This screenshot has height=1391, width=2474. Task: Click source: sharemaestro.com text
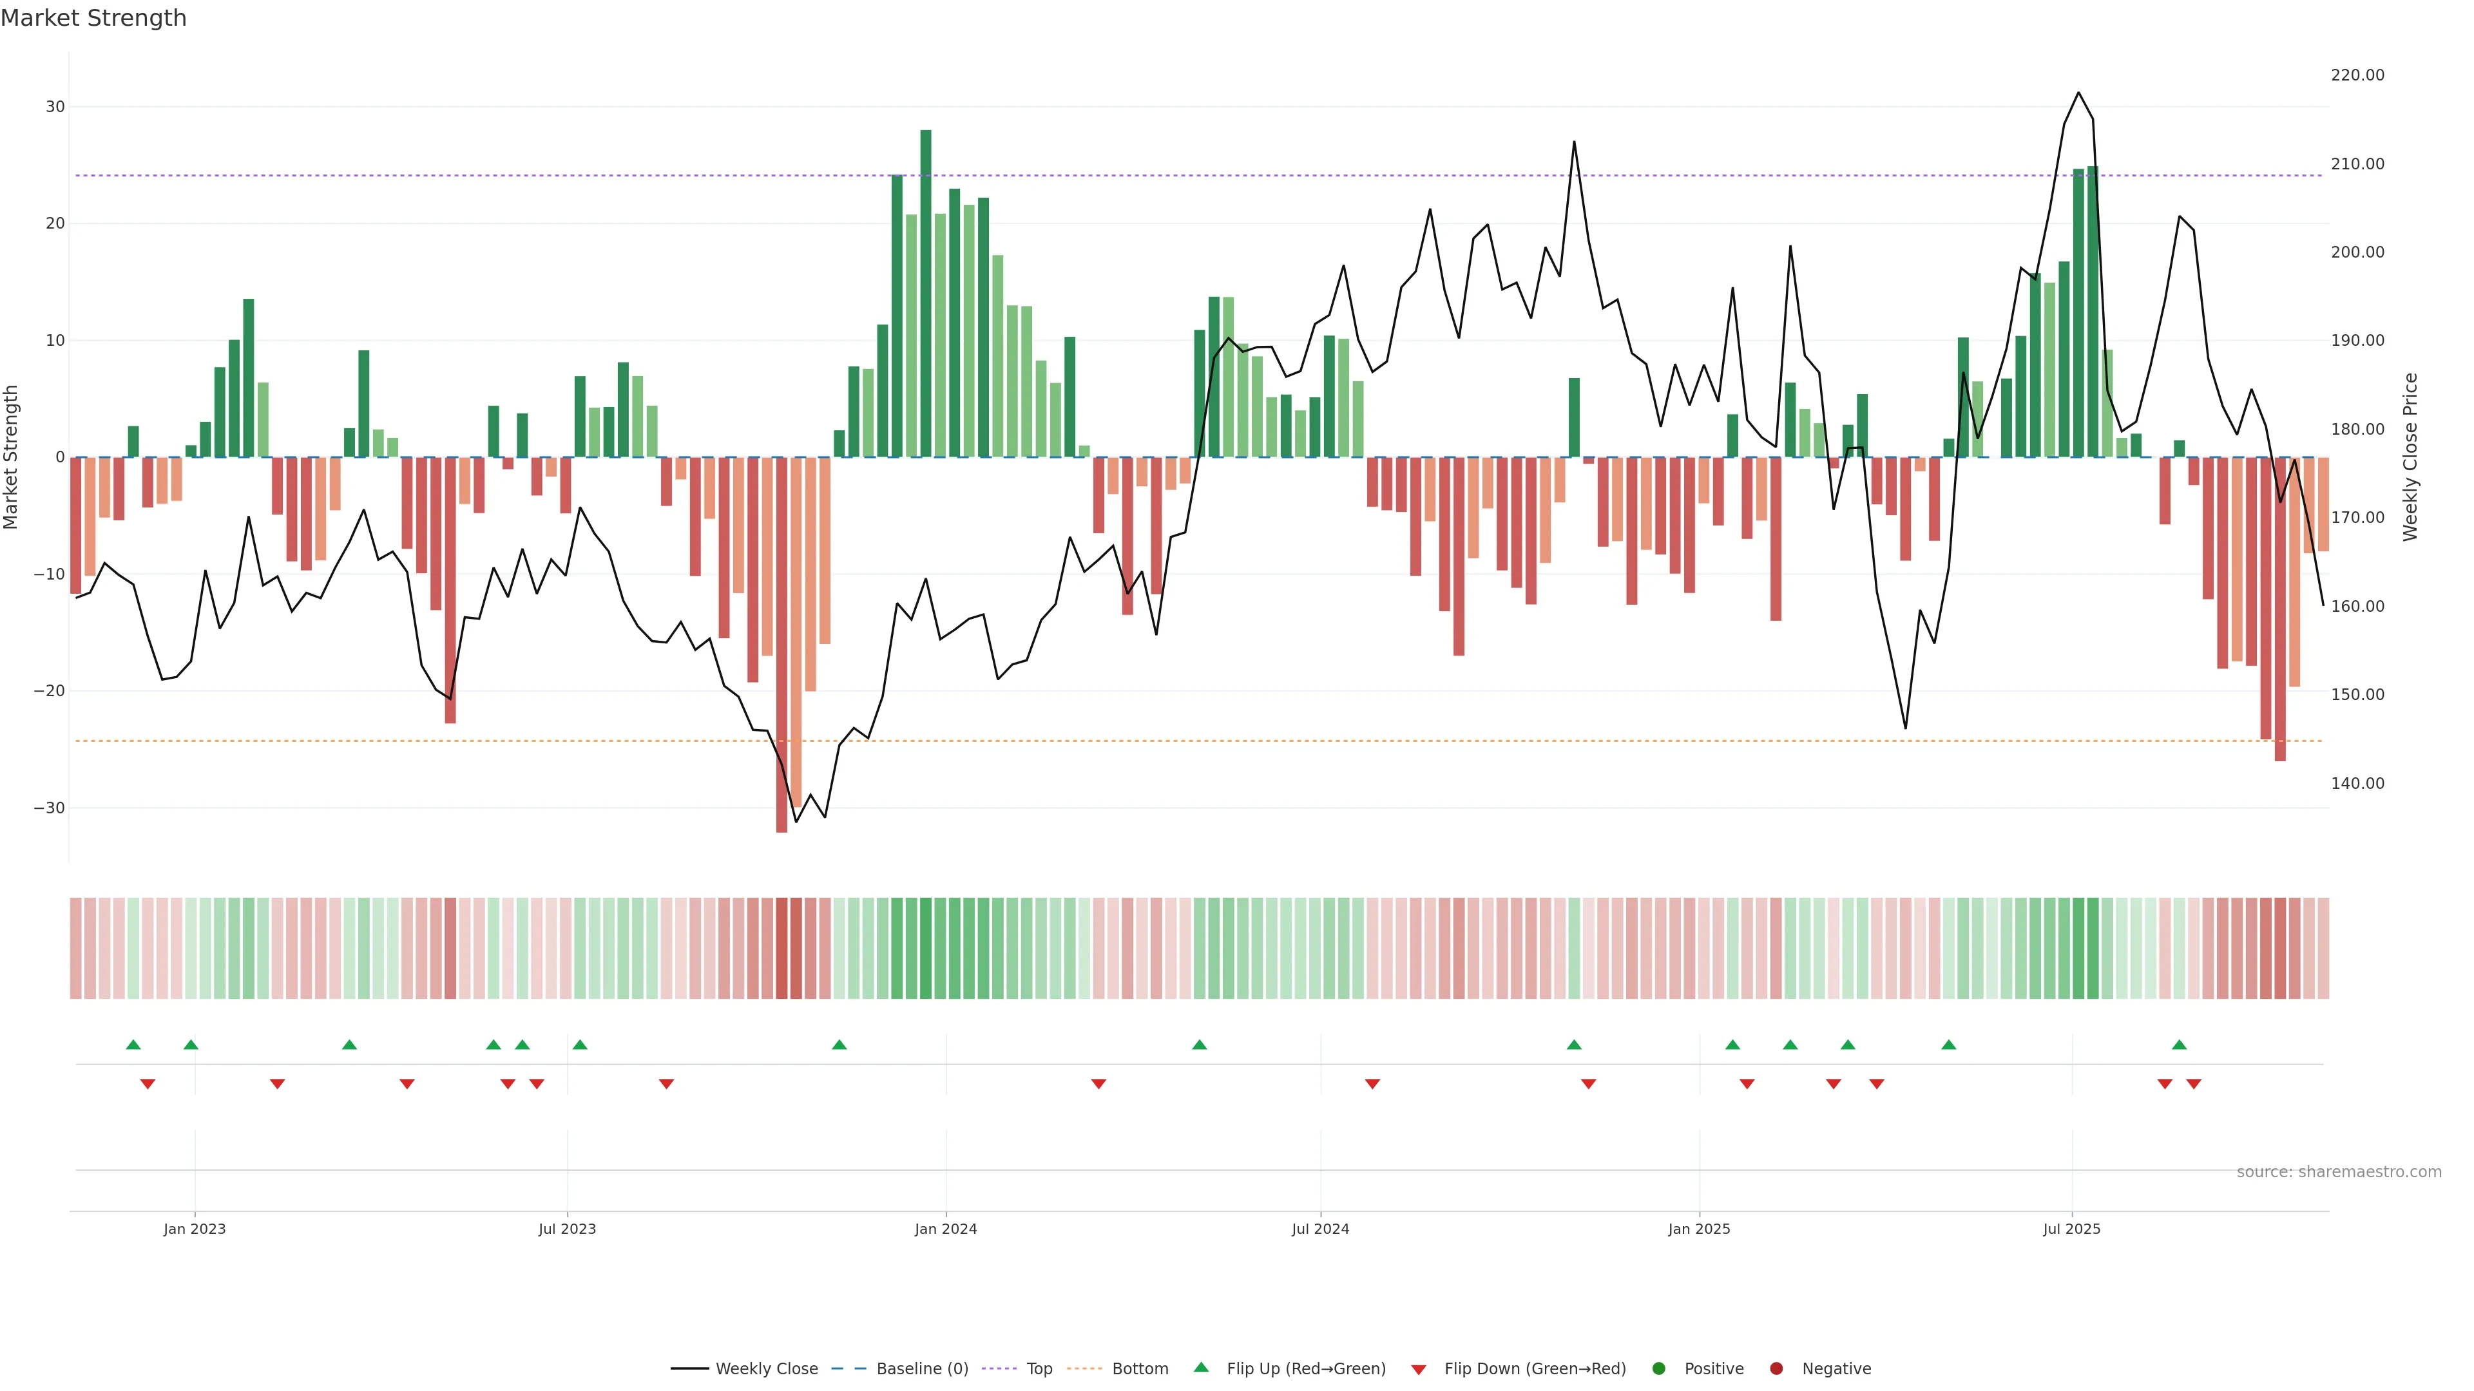[x=2339, y=1172]
